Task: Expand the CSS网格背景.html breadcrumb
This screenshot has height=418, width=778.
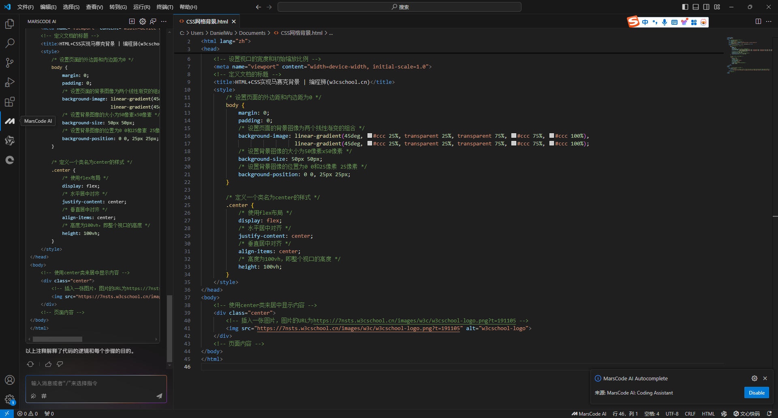Action: click(301, 33)
